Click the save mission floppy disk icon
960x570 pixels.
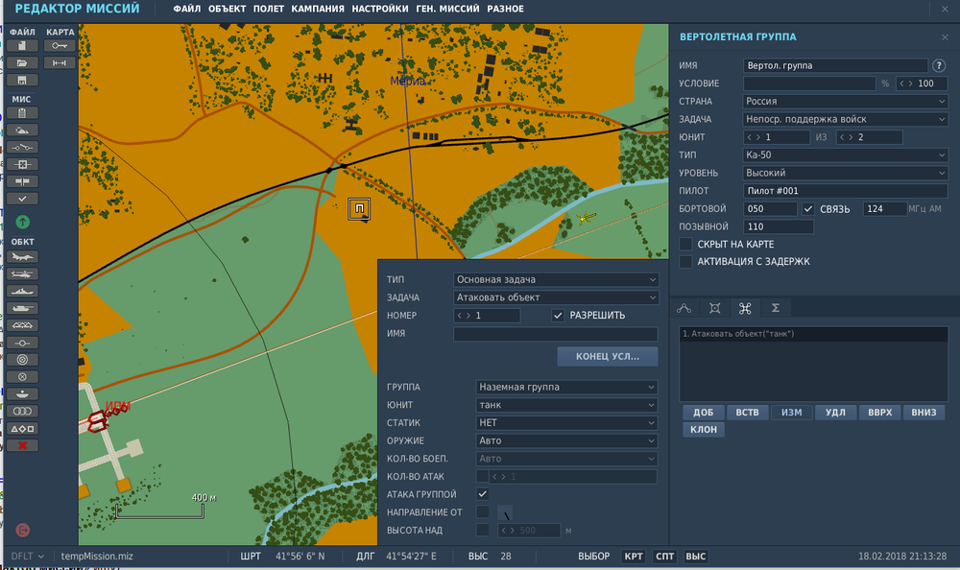coord(23,80)
